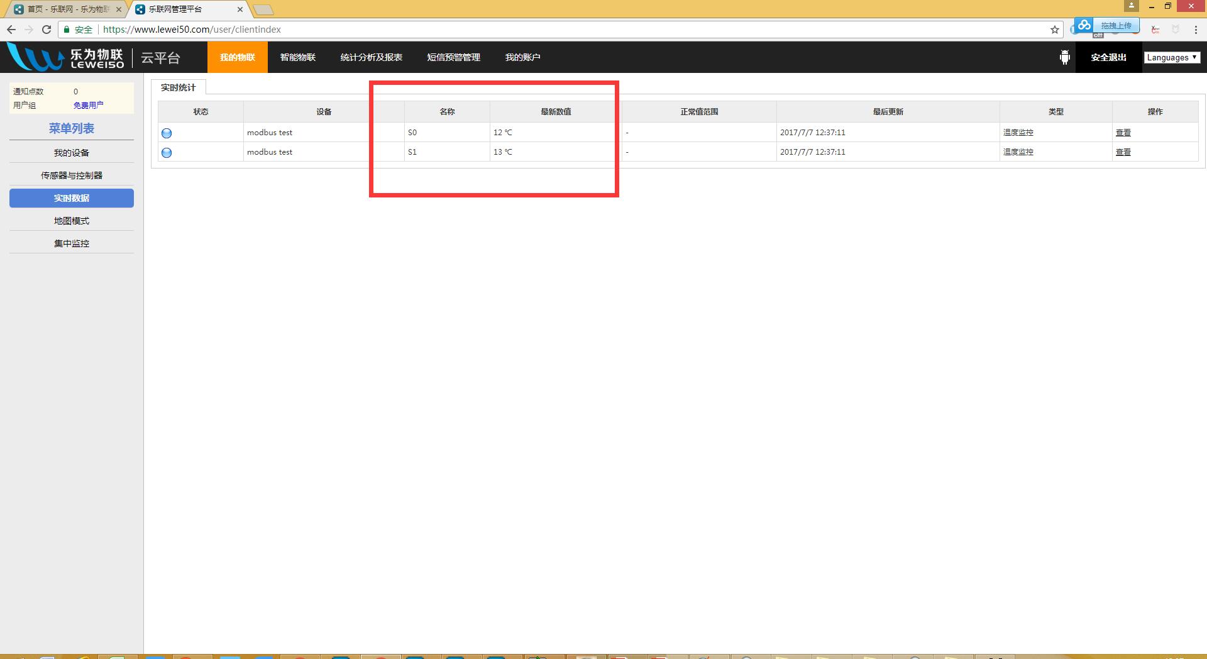Viewport: 1207px width, 659px height.
Task: Open the 短信预警管理 menu
Action: (454, 57)
